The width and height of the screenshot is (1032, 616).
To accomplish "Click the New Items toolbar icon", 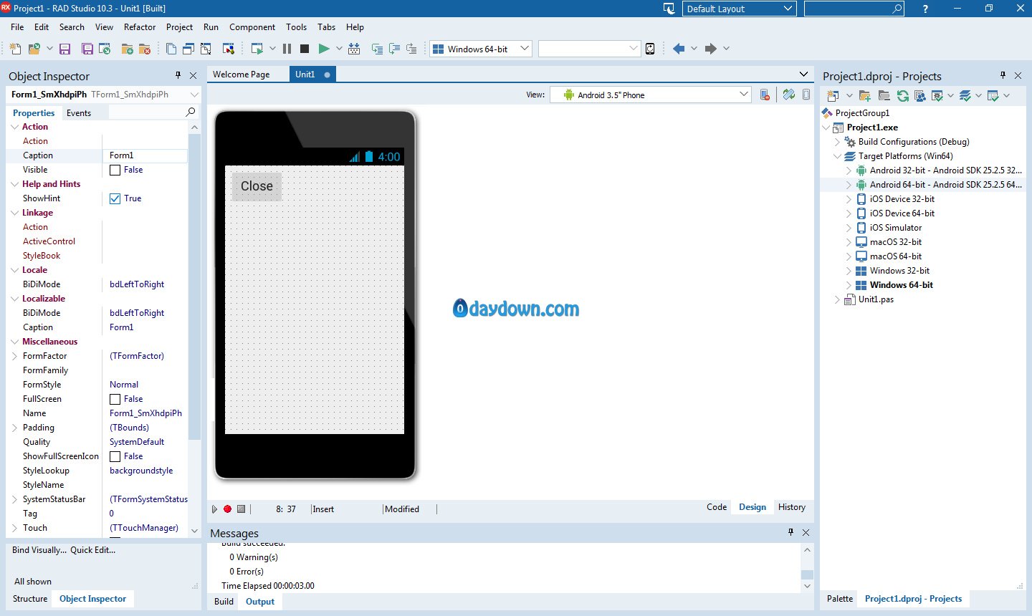I will (15, 49).
